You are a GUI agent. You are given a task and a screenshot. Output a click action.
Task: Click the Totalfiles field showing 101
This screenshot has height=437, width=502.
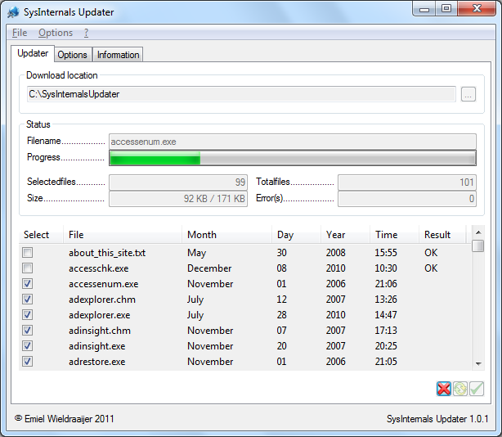tap(407, 182)
